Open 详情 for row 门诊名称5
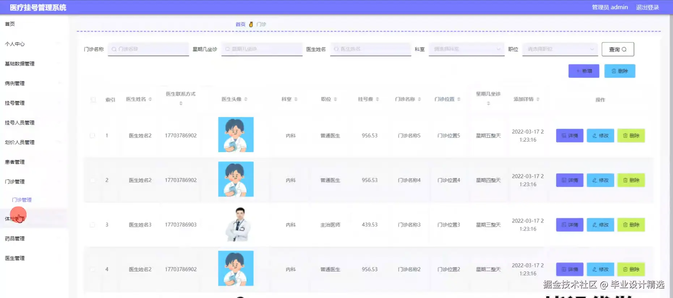The height and width of the screenshot is (298, 673). tap(570, 135)
